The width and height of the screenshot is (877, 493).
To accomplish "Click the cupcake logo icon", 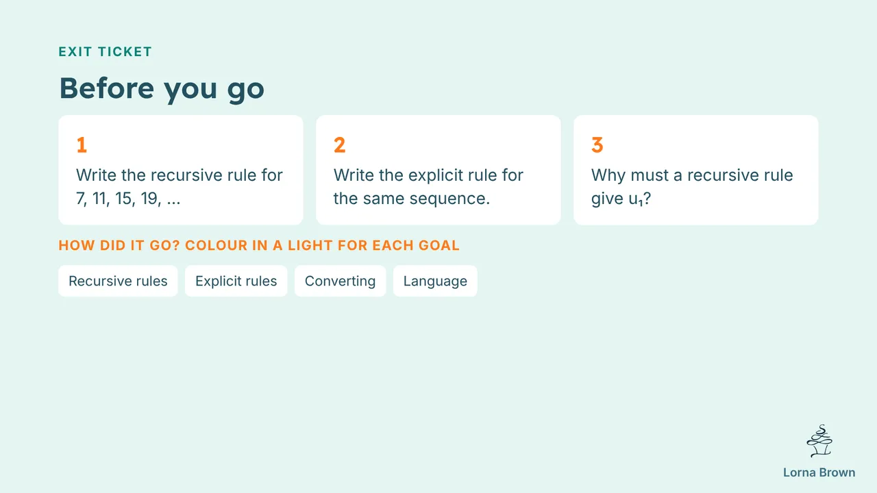I will point(819,441).
